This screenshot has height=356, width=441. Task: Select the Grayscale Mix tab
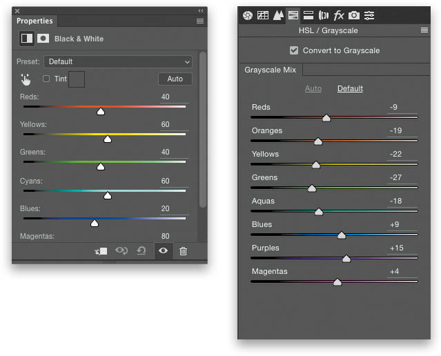click(271, 70)
